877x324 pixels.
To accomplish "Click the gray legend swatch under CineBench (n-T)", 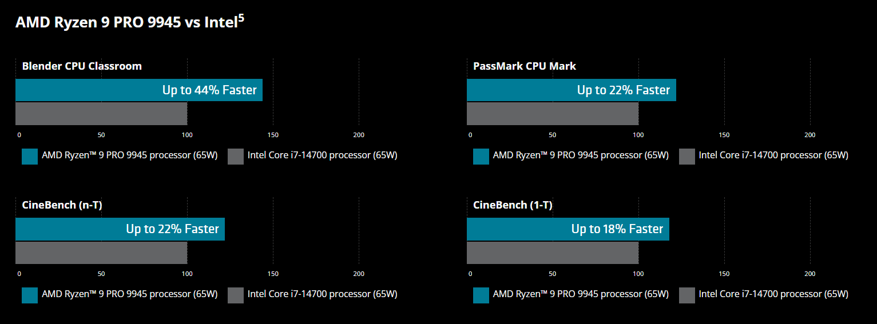I will [x=236, y=295].
